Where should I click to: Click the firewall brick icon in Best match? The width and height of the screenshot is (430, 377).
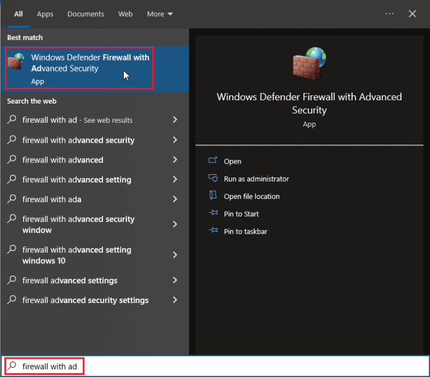coord(16,62)
